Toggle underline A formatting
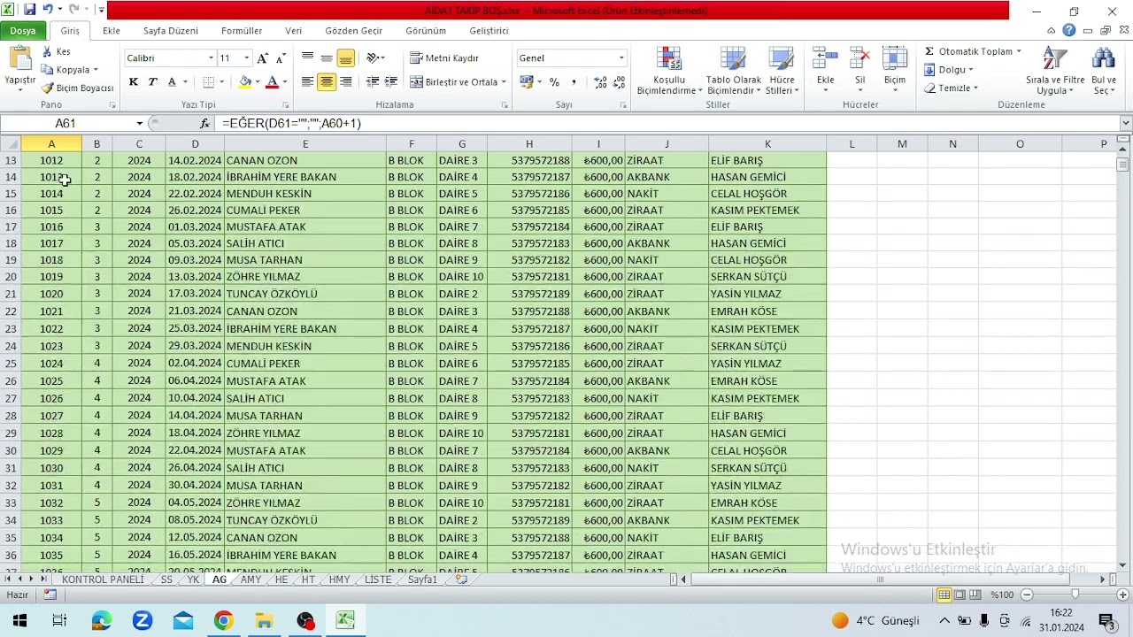Screen dimensions: 1133x637 click(x=172, y=82)
